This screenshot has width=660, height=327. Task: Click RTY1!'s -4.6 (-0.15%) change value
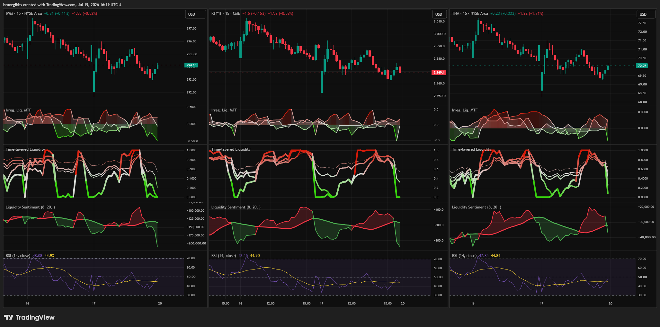click(254, 13)
